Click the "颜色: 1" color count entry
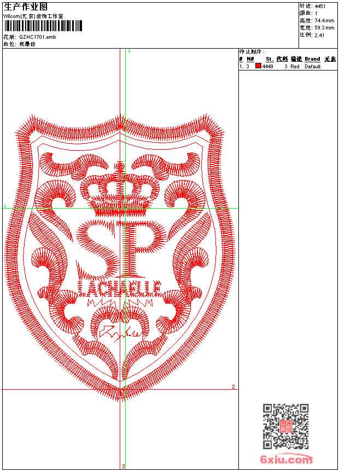The height and width of the screenshot is (470, 339). point(308,13)
